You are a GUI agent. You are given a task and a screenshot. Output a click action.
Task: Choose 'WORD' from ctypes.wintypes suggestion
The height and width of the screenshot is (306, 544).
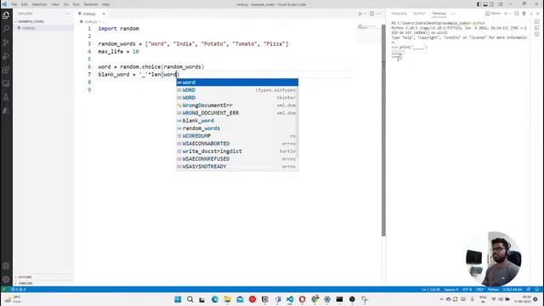pos(237,90)
